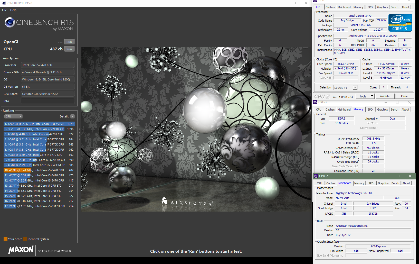The height and width of the screenshot is (264, 419).
Task: Select ranking row 7 Intel Core i7-3770 CPU
Action: coord(39,155)
